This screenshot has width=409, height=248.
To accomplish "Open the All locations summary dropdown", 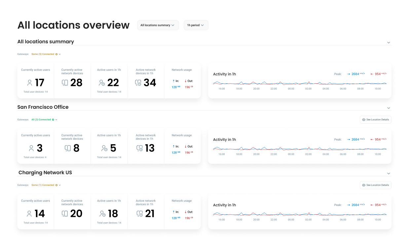I will click(x=158, y=25).
